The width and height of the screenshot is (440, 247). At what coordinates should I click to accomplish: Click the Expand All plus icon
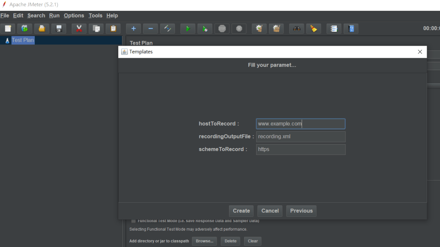(x=133, y=29)
